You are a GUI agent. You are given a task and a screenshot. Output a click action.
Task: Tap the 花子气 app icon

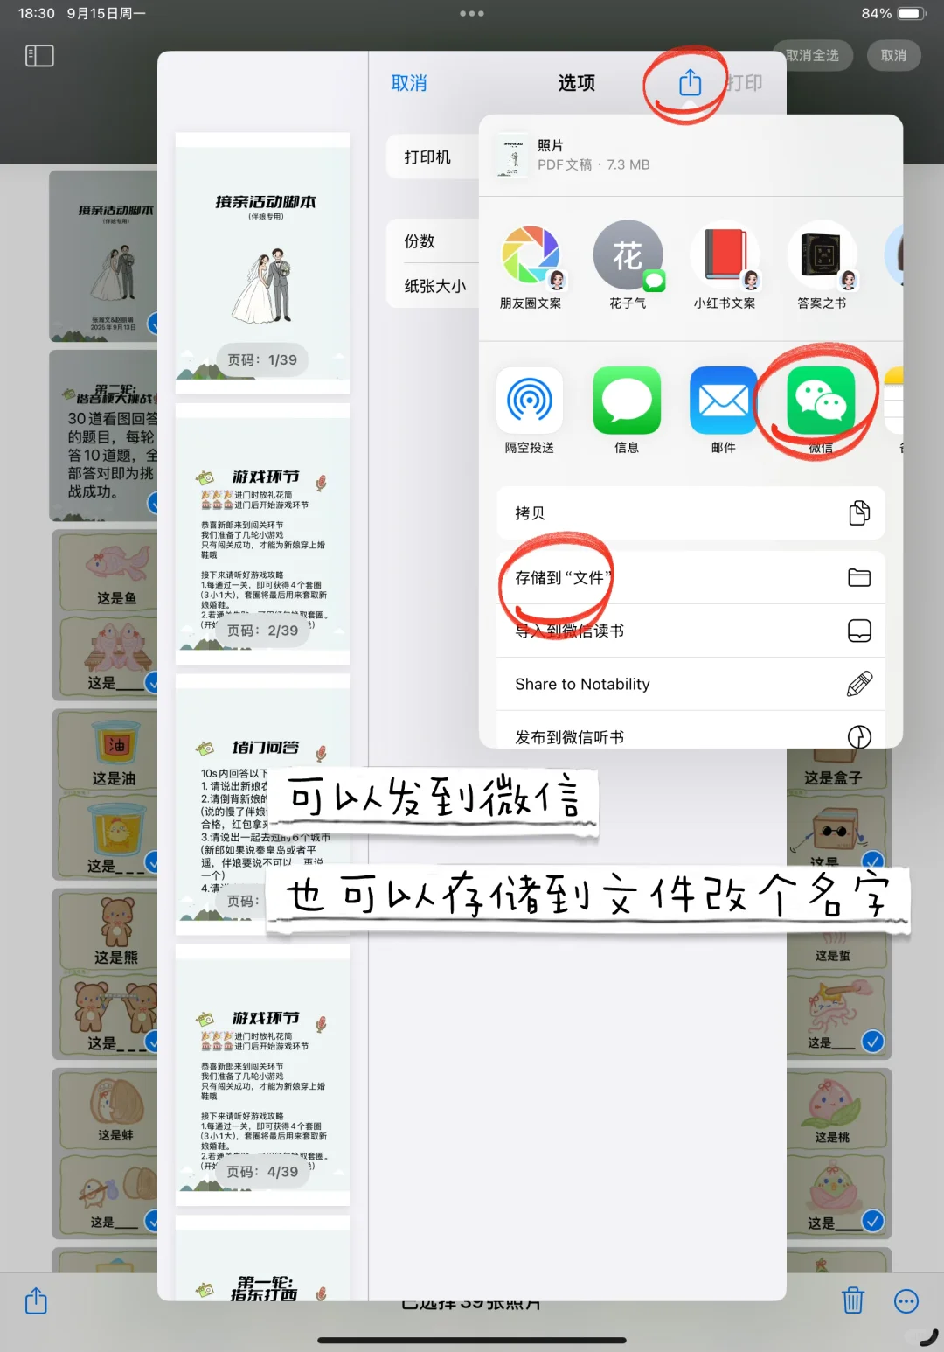[628, 255]
